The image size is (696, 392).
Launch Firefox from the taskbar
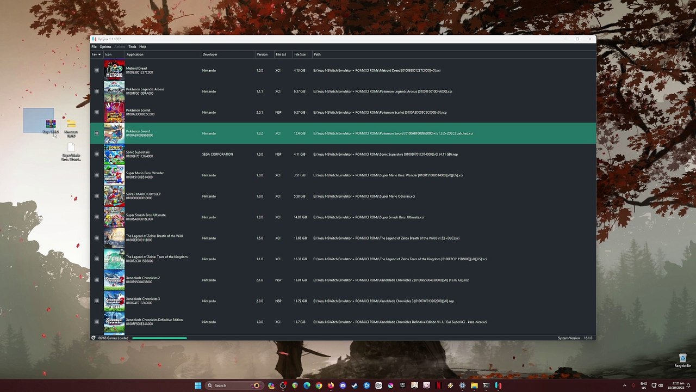tap(331, 385)
